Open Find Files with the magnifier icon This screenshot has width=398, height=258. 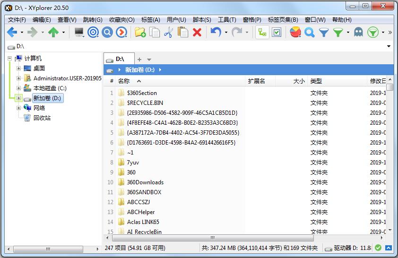(310, 33)
